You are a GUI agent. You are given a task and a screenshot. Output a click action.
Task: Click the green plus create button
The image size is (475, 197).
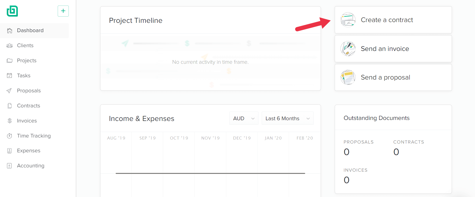coord(63,11)
